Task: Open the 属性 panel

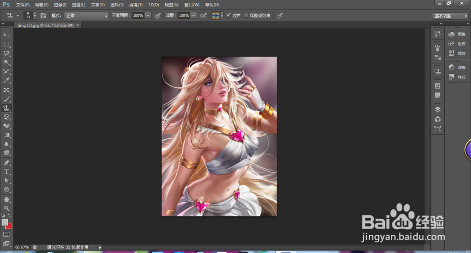Action: pyautogui.click(x=457, y=54)
